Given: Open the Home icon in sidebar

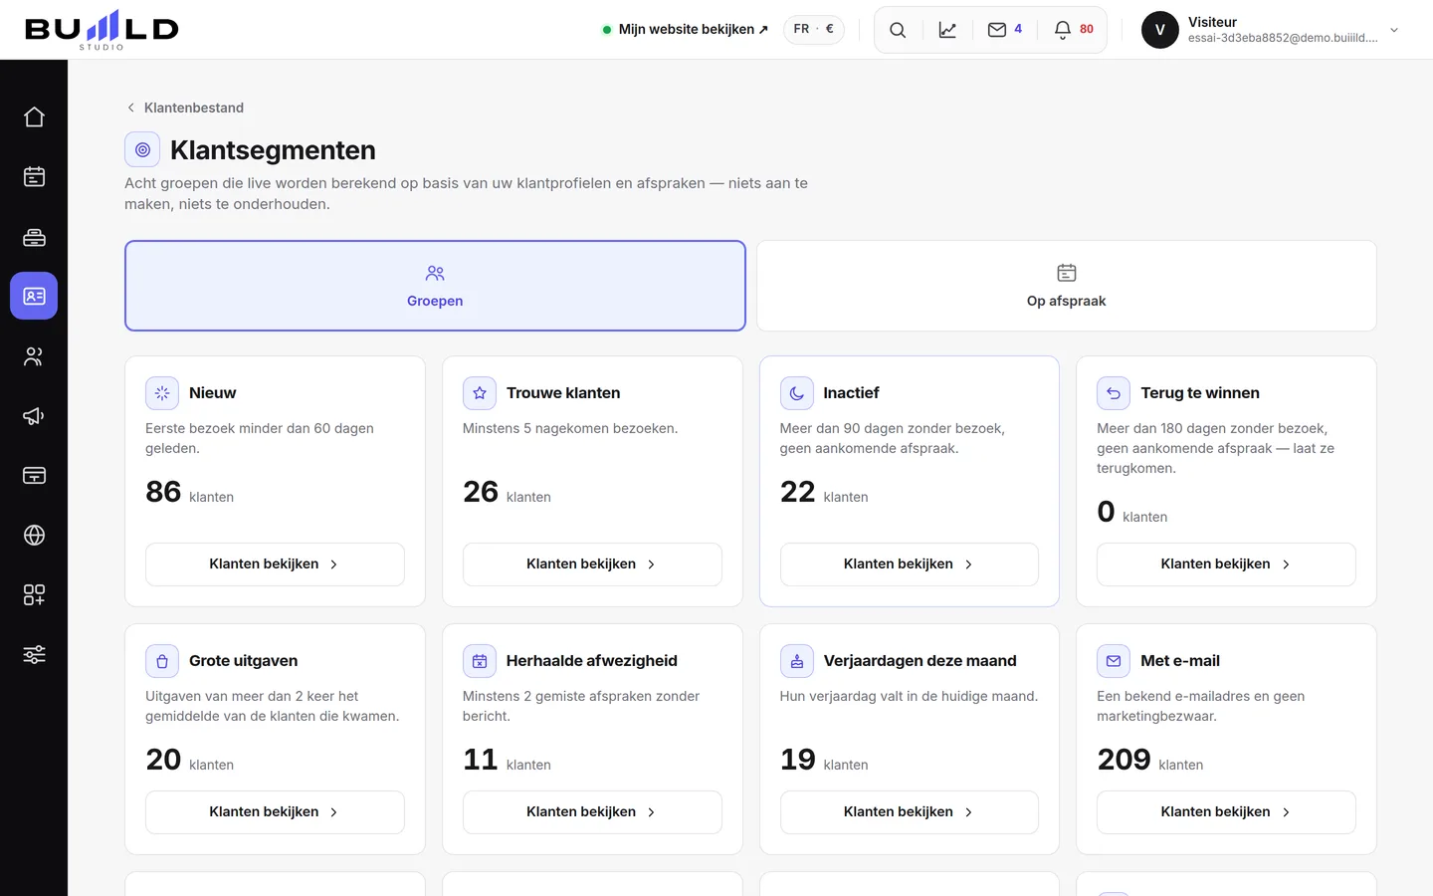Looking at the screenshot, I should tap(34, 117).
